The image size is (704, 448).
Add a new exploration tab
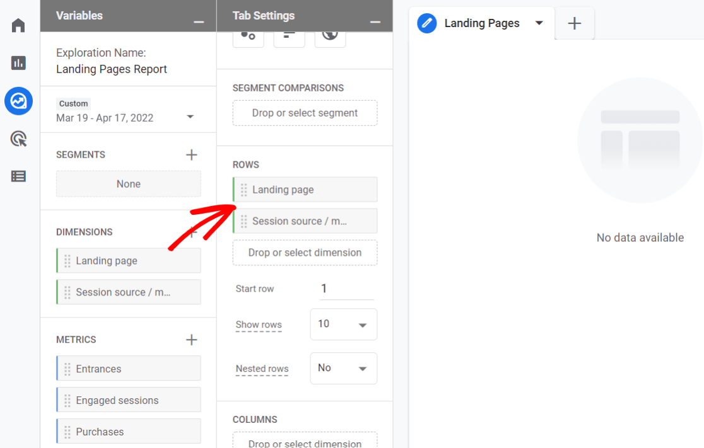(574, 23)
